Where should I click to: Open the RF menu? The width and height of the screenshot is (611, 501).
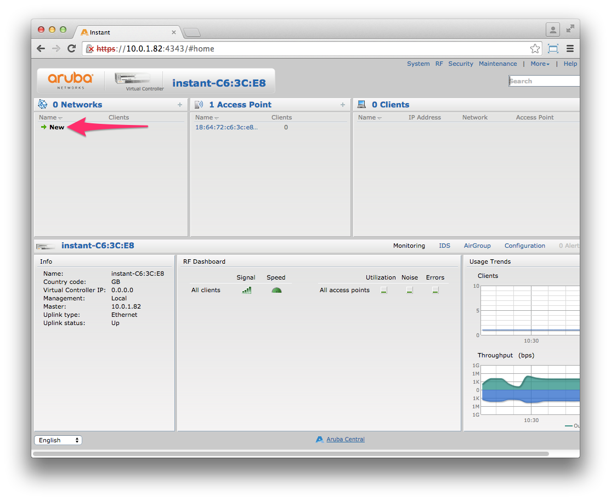(439, 64)
